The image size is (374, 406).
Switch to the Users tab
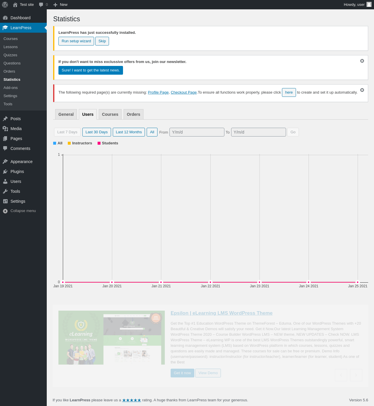88,114
